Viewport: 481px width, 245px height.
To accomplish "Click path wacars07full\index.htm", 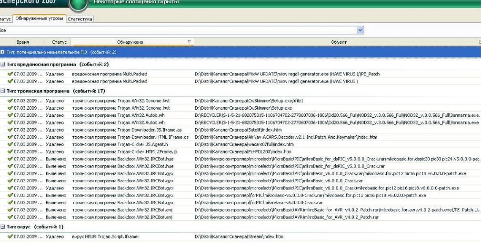I will pos(244,144).
